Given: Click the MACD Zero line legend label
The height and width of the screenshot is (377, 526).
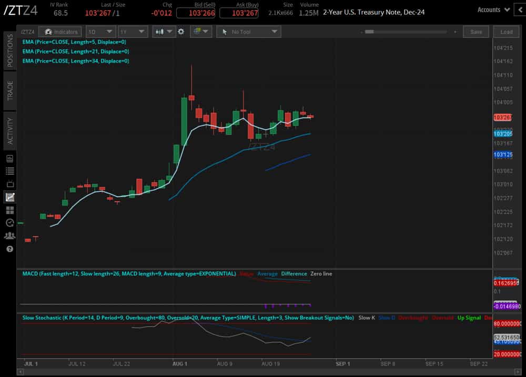Looking at the screenshot, I should 321,274.
